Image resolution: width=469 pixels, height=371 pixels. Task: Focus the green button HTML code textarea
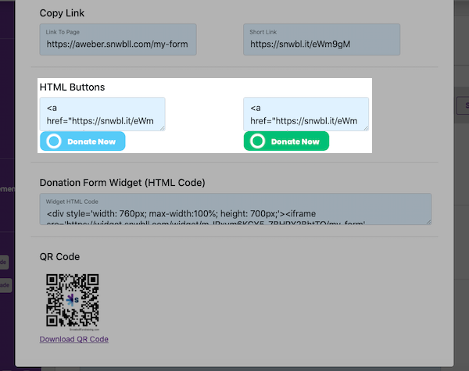[x=306, y=114]
